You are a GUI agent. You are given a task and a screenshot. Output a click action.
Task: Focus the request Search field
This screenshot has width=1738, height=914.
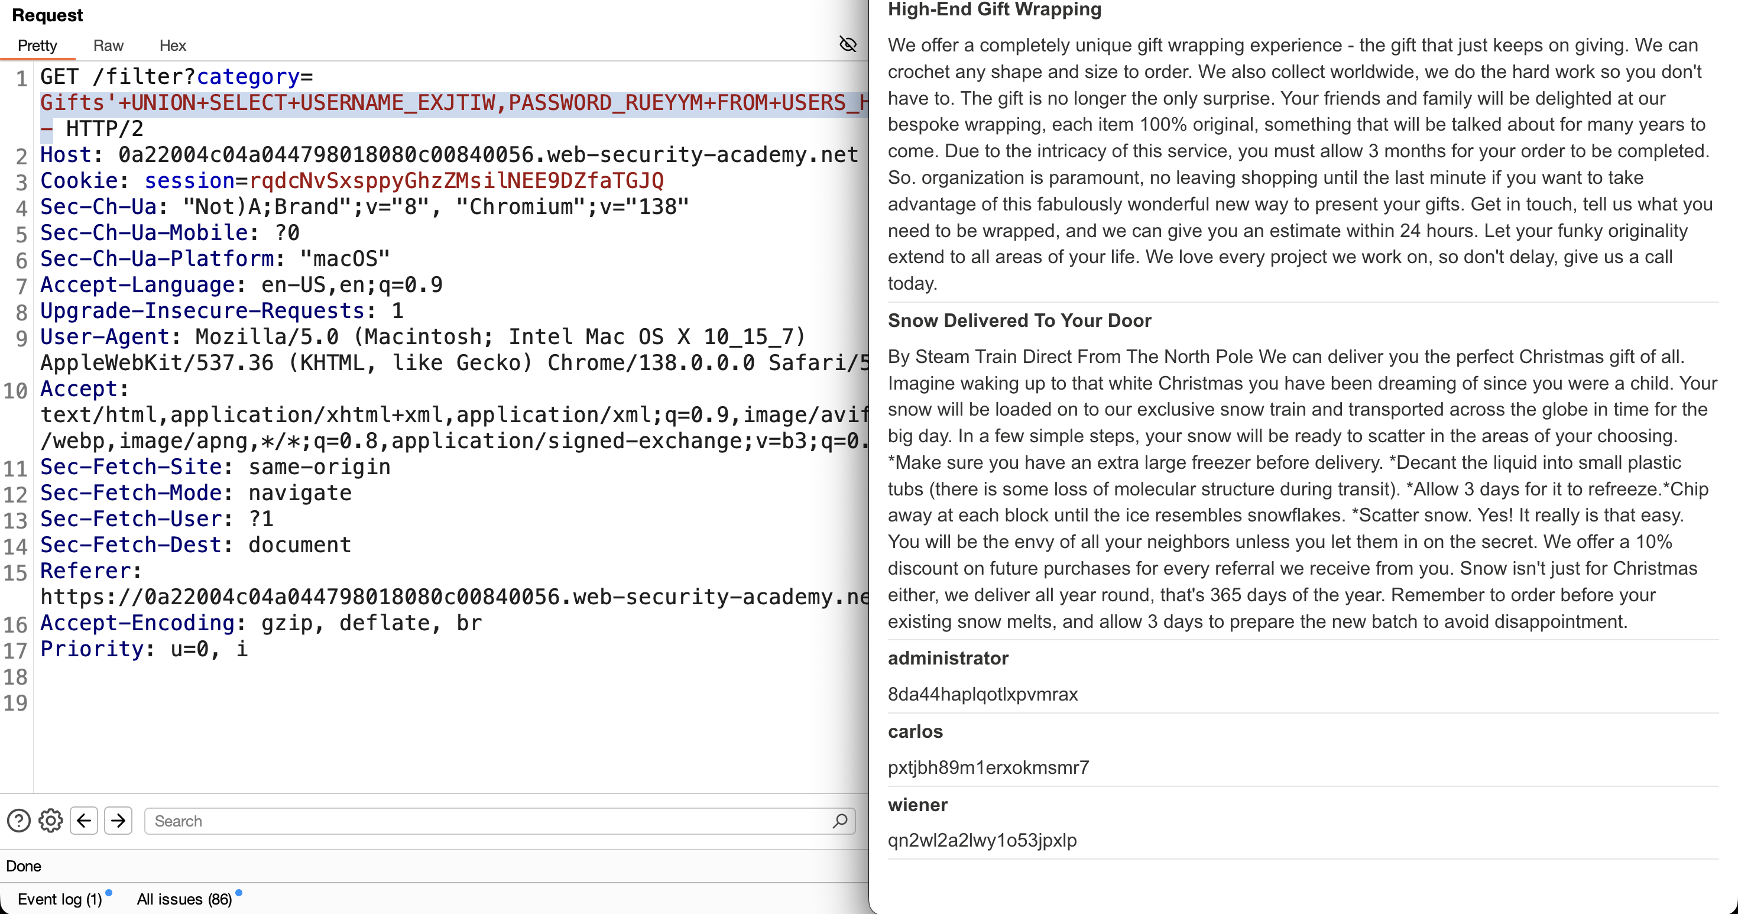pyautogui.click(x=500, y=821)
